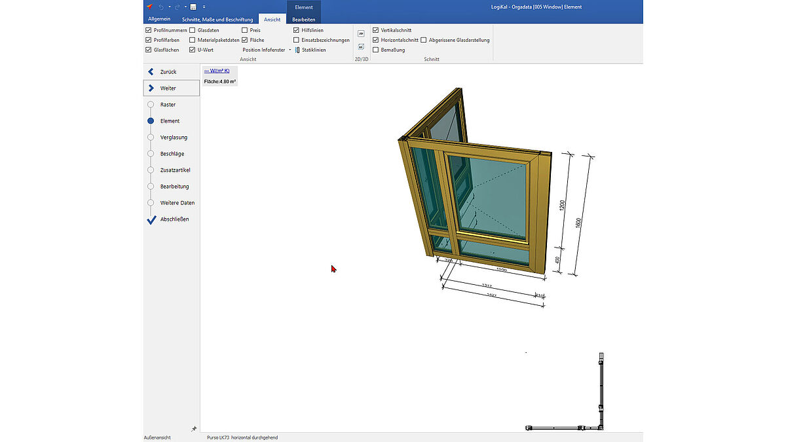
Task: Enable the Preis checkbox
Action: pyautogui.click(x=245, y=30)
